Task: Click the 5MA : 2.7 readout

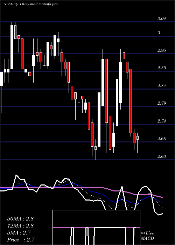Action: click(x=19, y=233)
